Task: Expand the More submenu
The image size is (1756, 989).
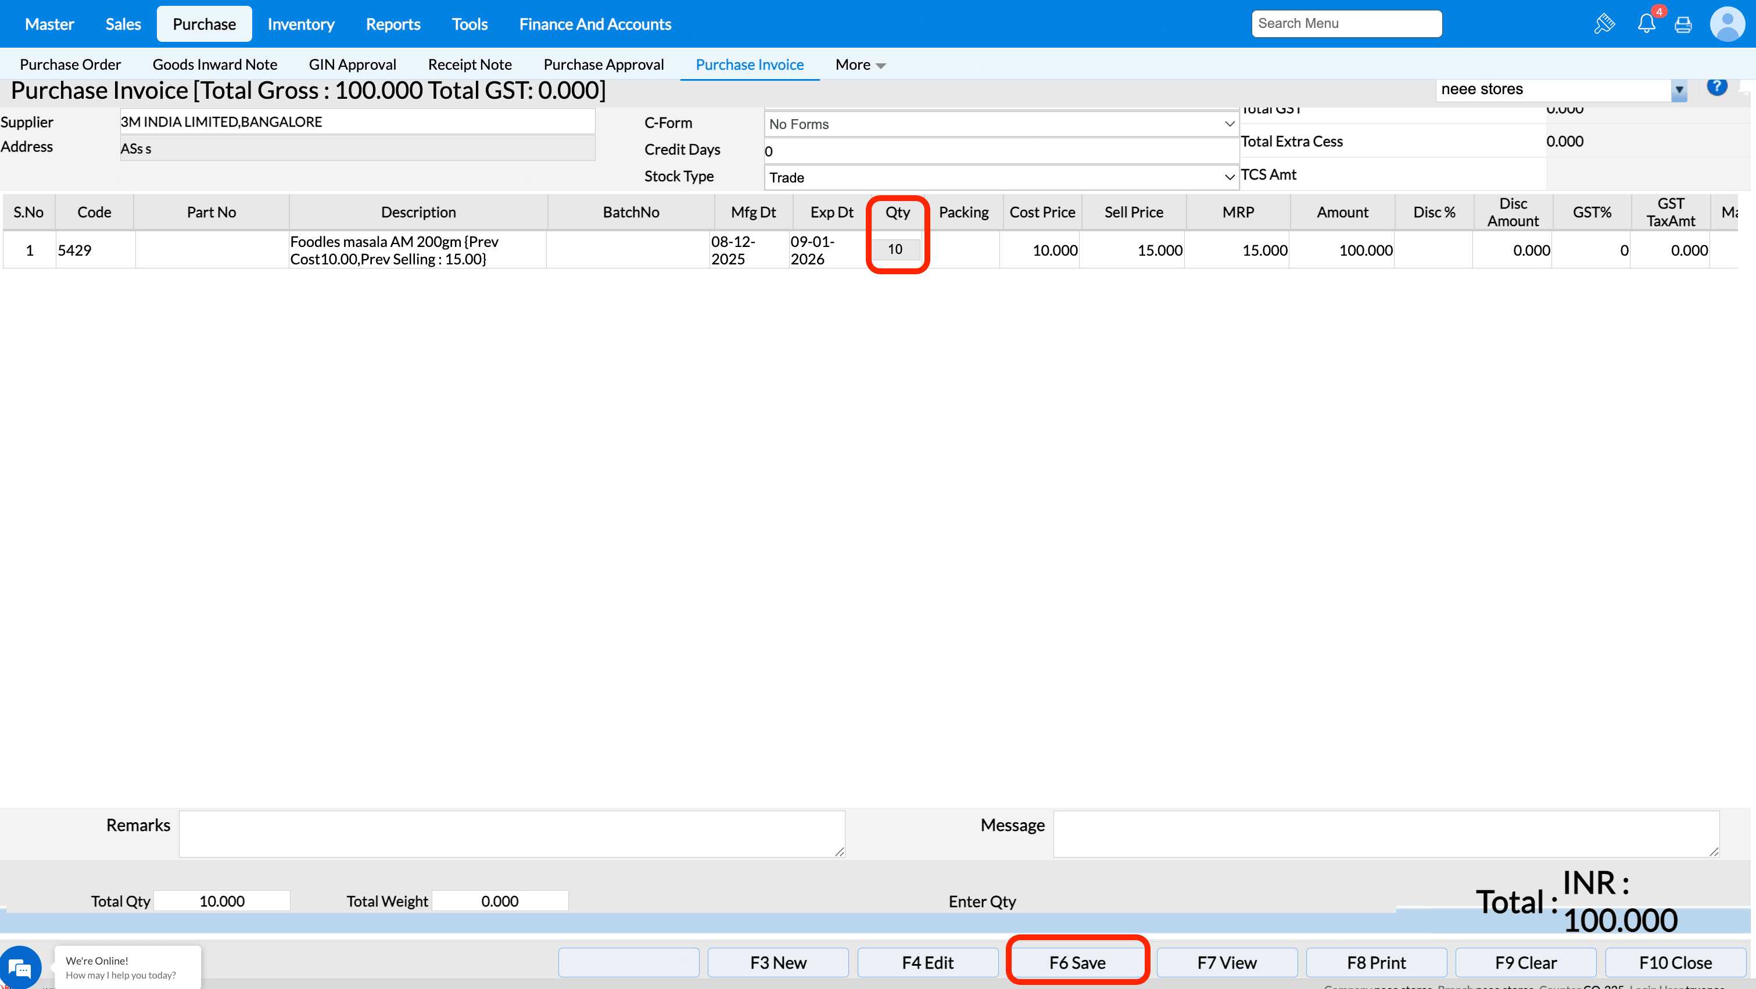Action: point(860,64)
